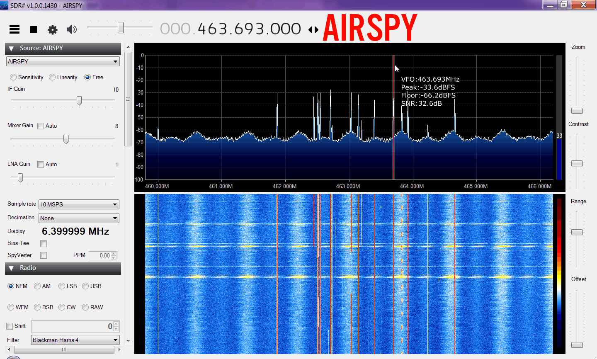Select USB demodulation mode
Viewport: 597px width, 359px height.
pyautogui.click(x=85, y=286)
